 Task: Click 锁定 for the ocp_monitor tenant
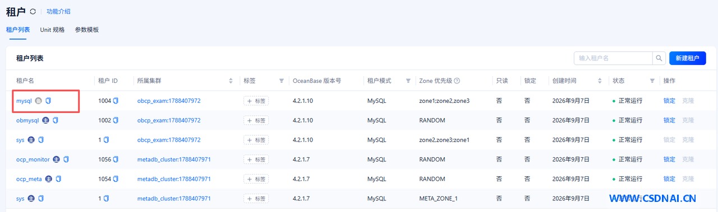pyautogui.click(x=669, y=159)
